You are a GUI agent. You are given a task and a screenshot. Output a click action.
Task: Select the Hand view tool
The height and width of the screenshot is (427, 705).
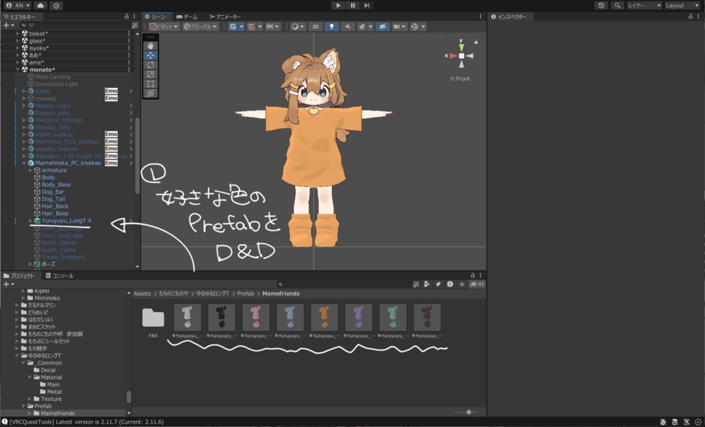151,46
